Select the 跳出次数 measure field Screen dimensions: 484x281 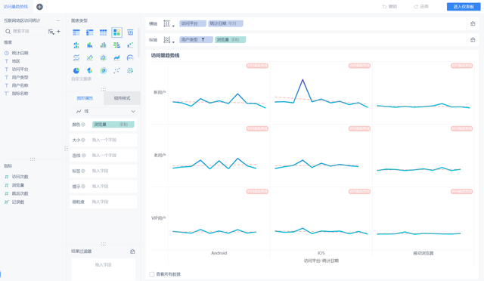click(x=20, y=193)
